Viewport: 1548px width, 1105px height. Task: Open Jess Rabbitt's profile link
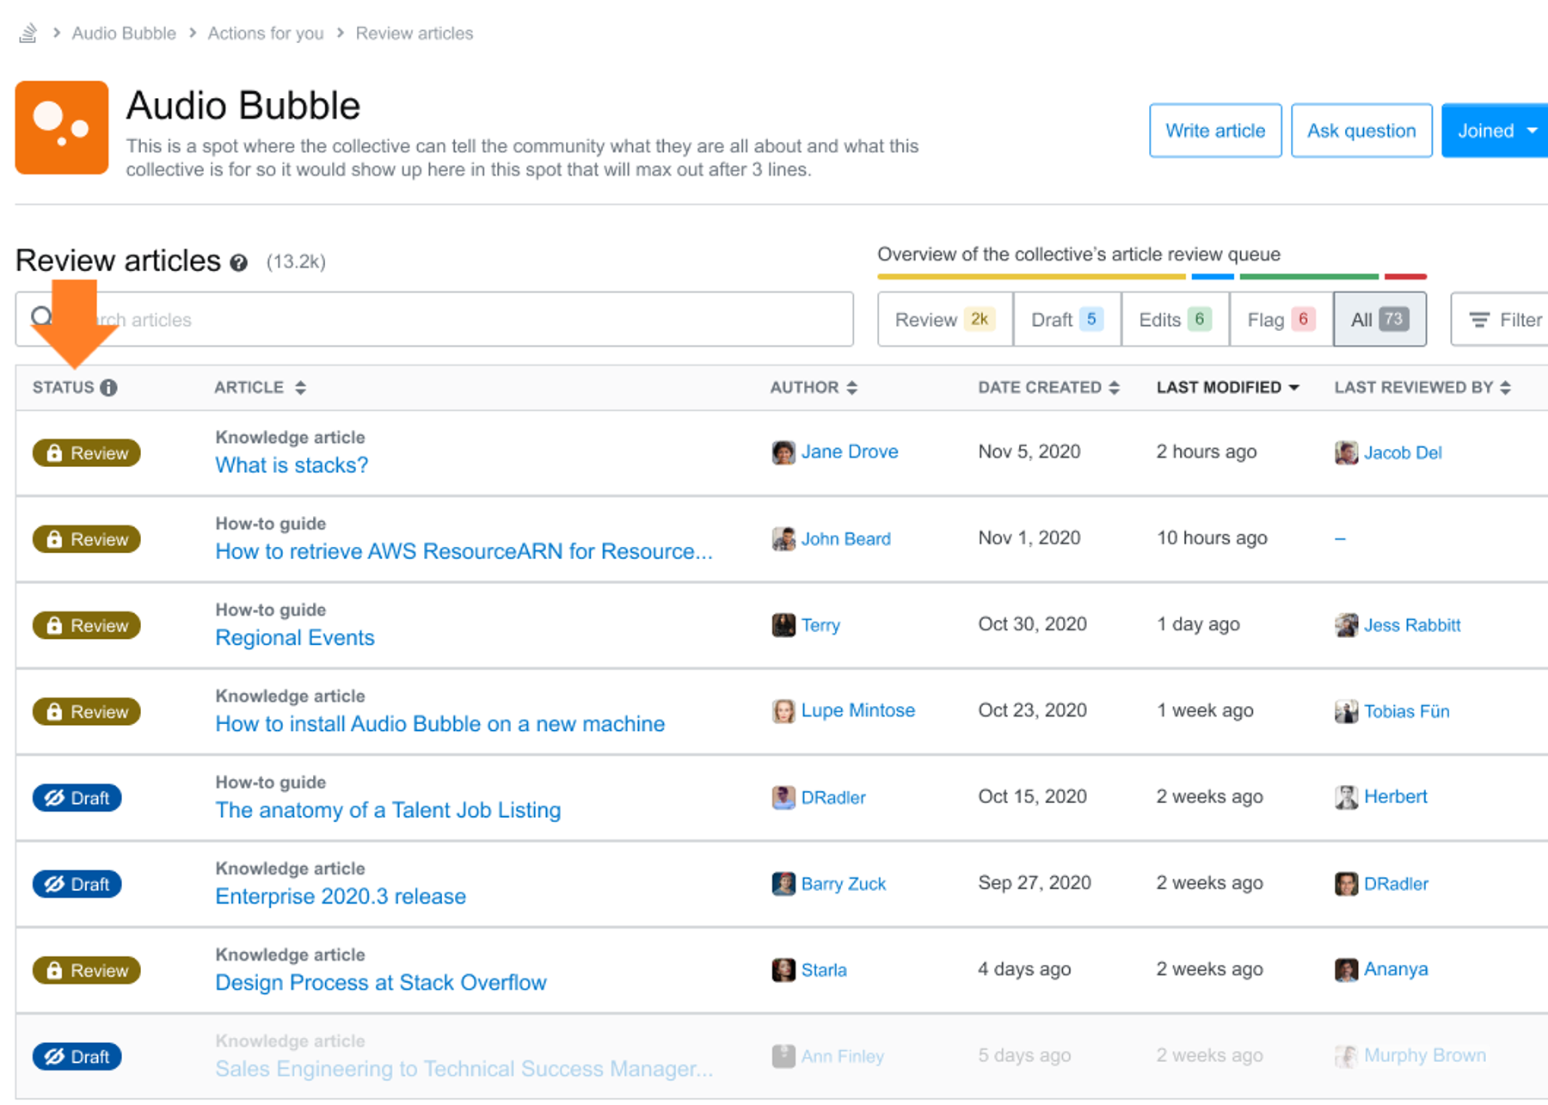coord(1412,625)
